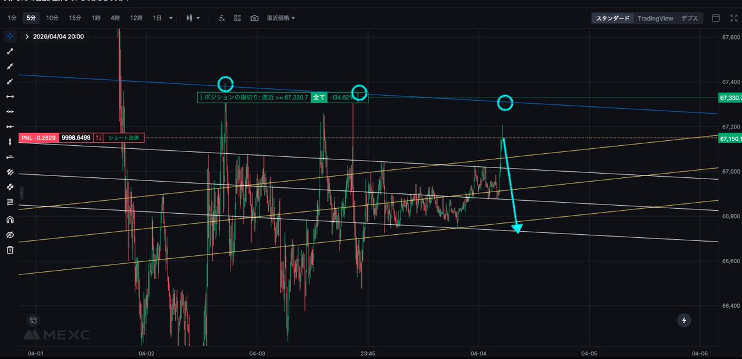742x359 pixels.
Task: Toggle the chart panel layout icon
Action: pyautogui.click(x=716, y=18)
